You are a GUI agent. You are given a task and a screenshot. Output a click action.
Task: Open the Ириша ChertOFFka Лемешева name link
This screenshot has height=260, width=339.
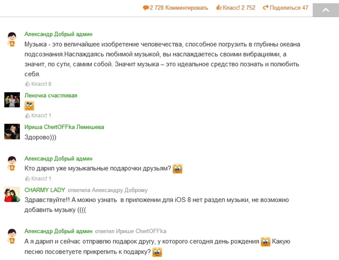click(64, 127)
